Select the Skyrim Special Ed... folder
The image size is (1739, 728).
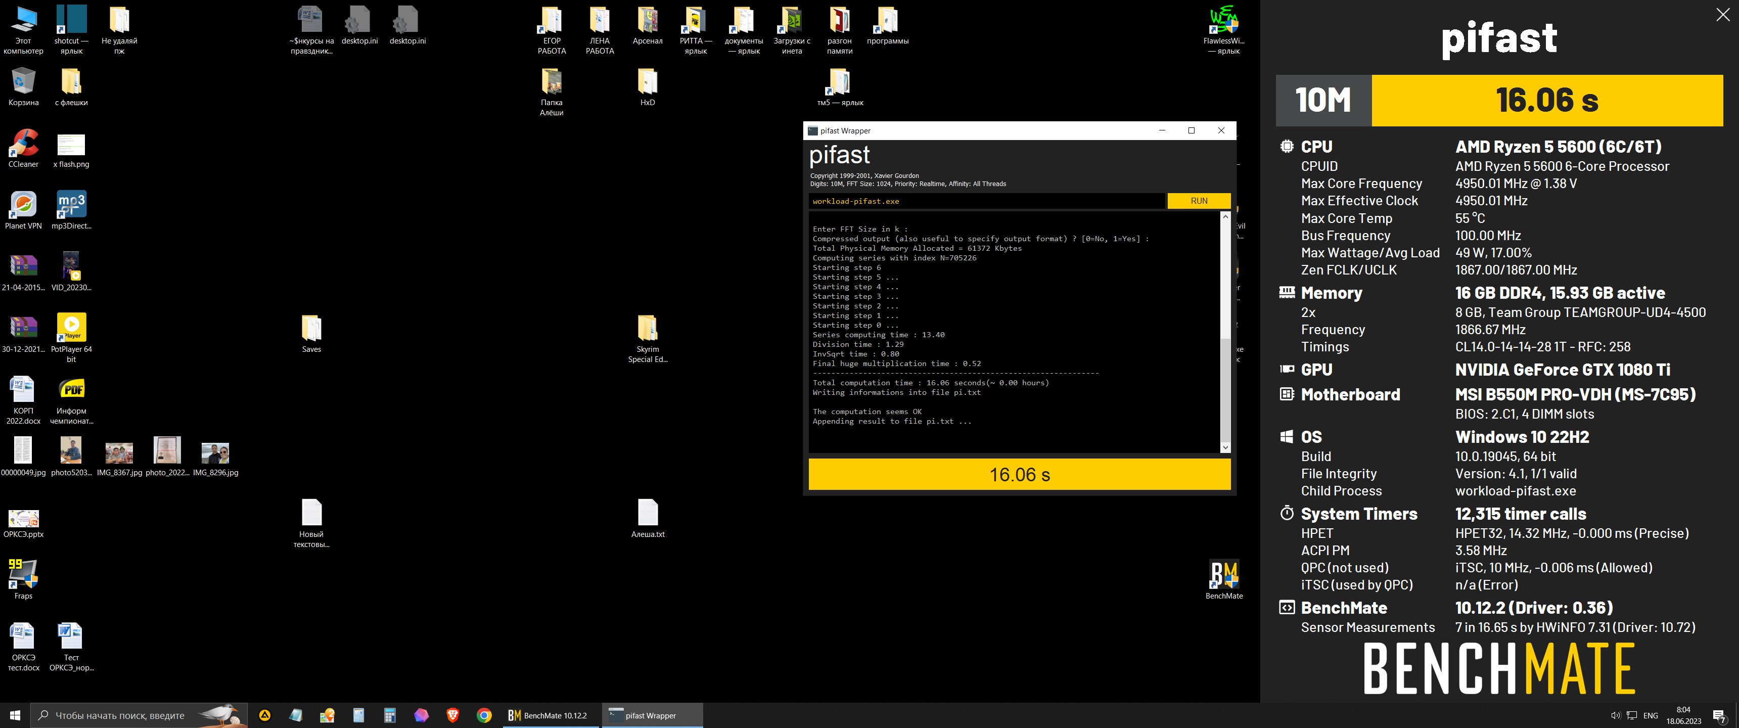click(648, 338)
